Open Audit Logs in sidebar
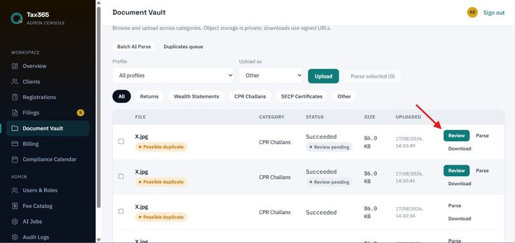515x243 pixels. click(48, 237)
